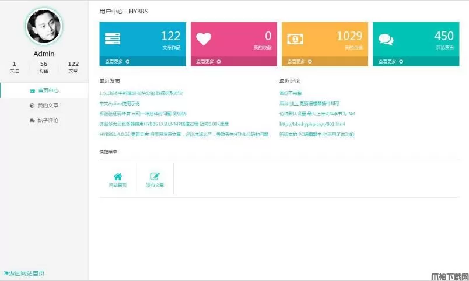This screenshot has width=469, height=281.
Task: Click the Admin username under the avatar
Action: tap(44, 54)
